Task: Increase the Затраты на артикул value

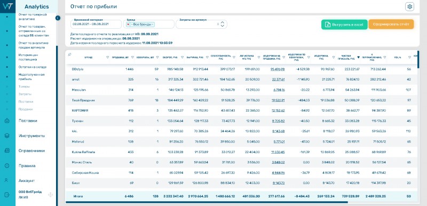Action: click(x=223, y=22)
